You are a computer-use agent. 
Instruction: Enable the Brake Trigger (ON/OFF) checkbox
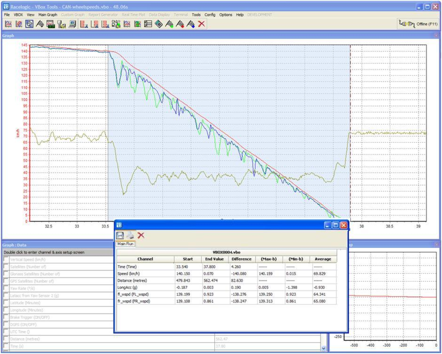click(x=6, y=317)
